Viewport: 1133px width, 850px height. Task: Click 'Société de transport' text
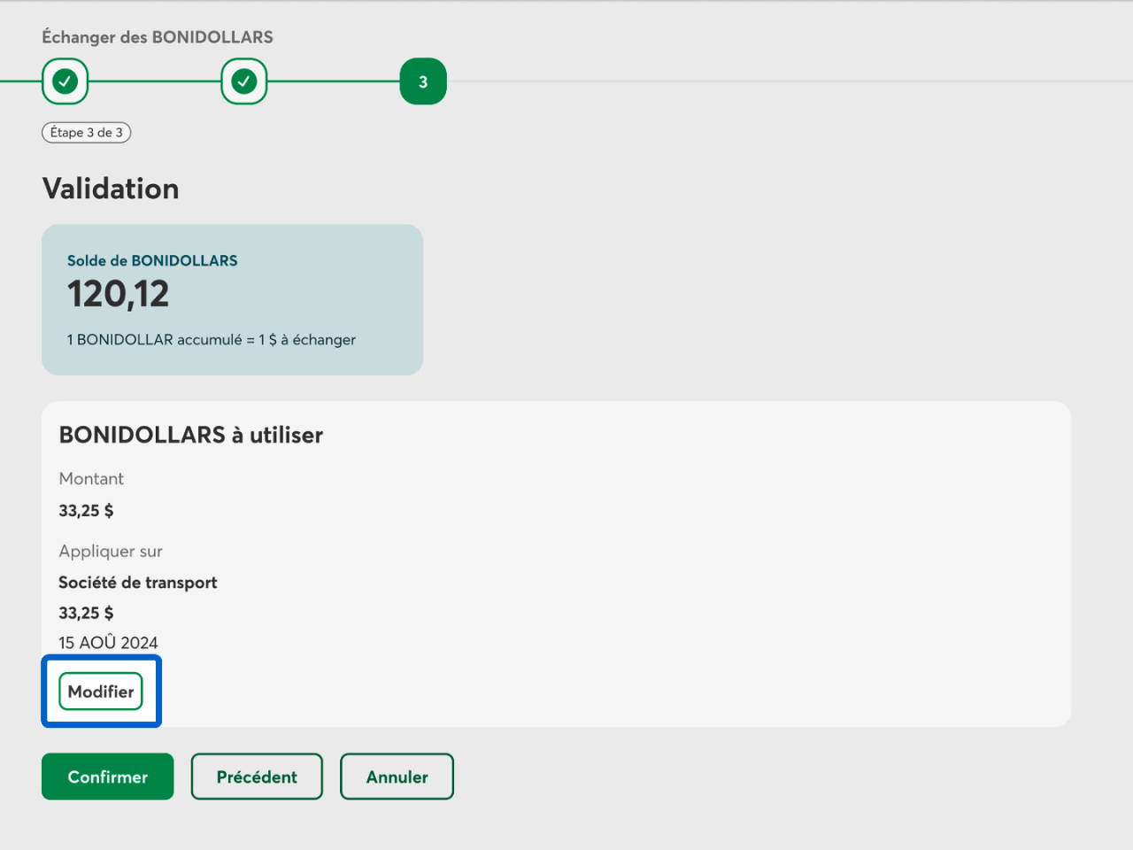[x=138, y=583]
